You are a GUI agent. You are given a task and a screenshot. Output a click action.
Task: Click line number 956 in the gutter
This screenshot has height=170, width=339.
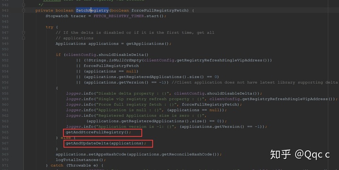coord(5,82)
